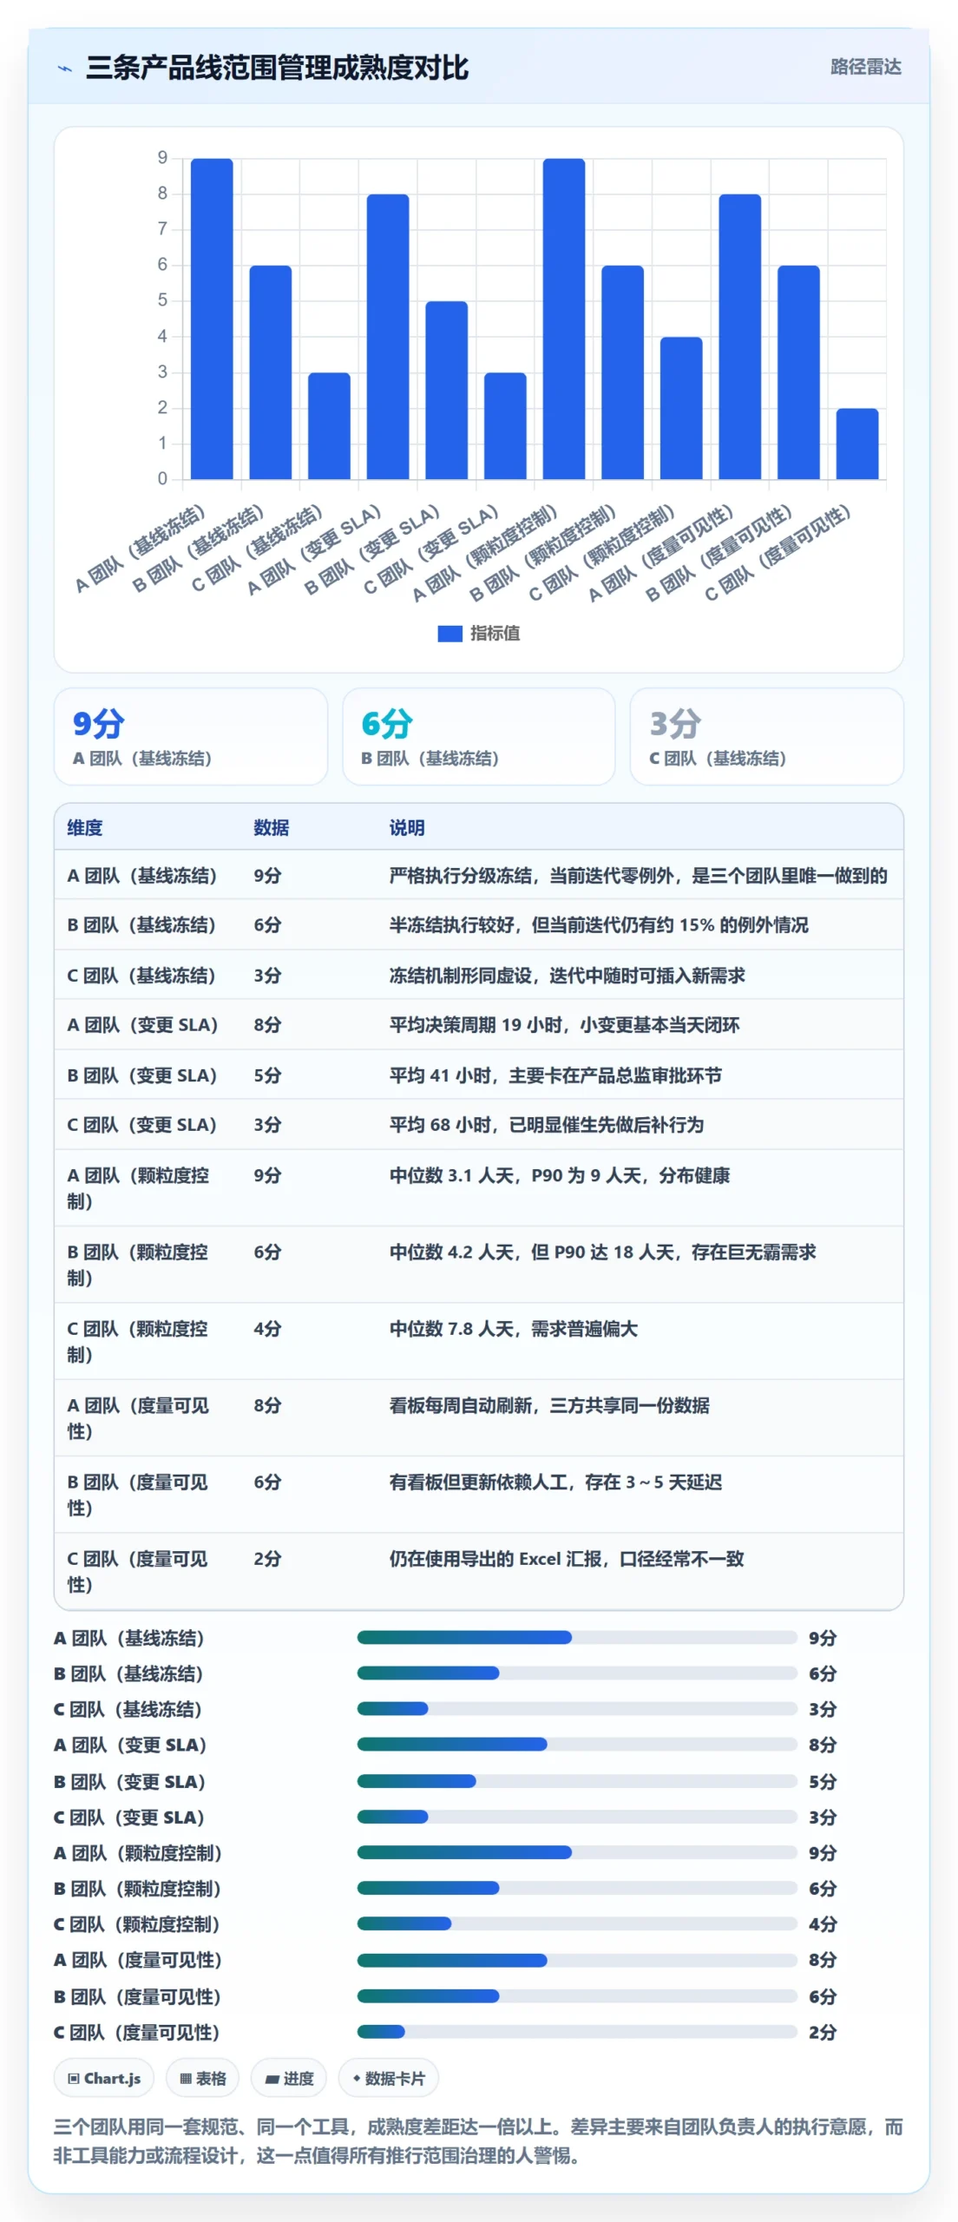Click description 看板每周自动刷新

pyautogui.click(x=549, y=1405)
